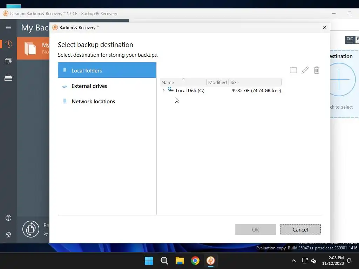Open the backup history clock icon in sidebar
The width and height of the screenshot is (359, 269).
pos(8,44)
